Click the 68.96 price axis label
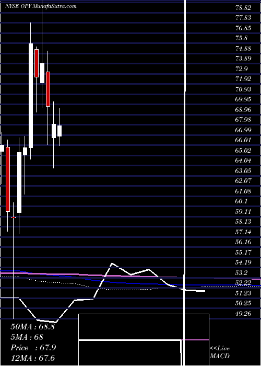This screenshot has height=366, width=261. (243, 110)
